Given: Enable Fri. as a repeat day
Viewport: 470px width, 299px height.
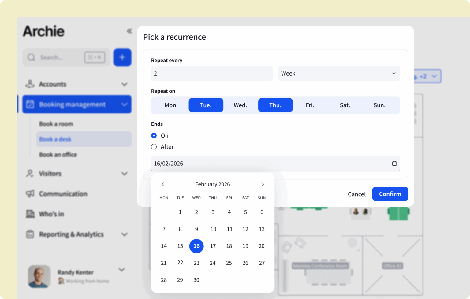Looking at the screenshot, I should coord(310,105).
